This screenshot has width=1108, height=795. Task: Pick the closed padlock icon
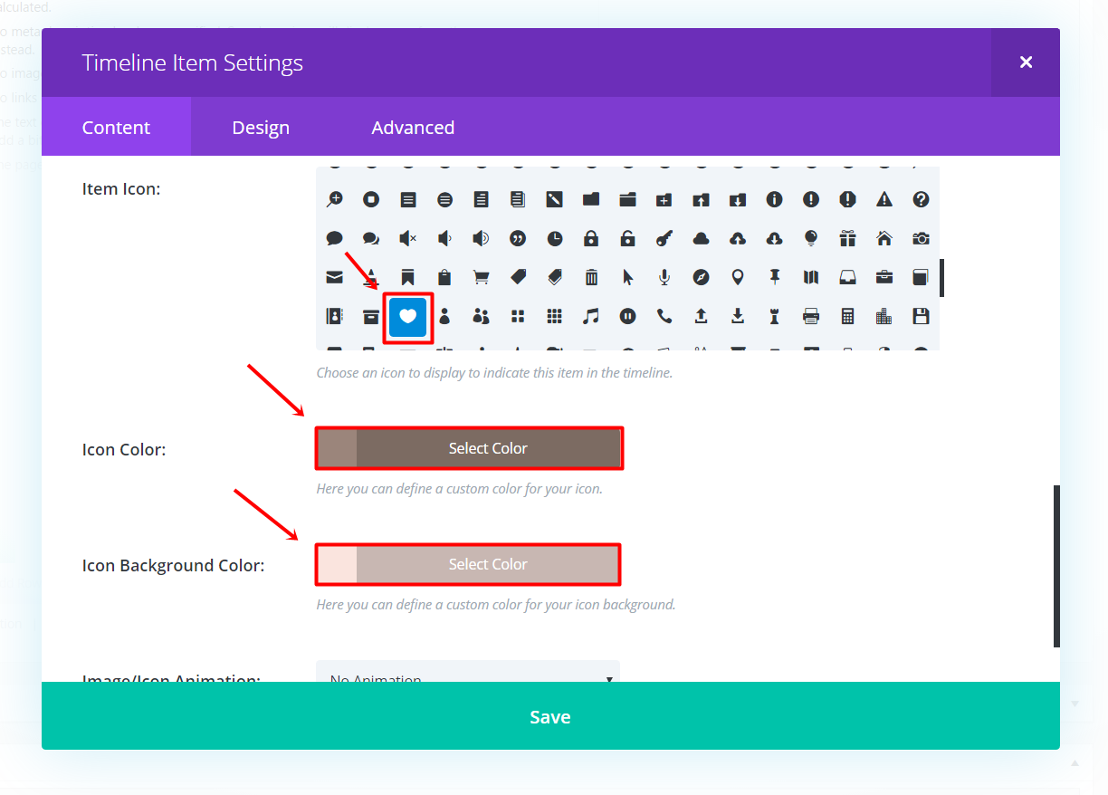coord(591,238)
